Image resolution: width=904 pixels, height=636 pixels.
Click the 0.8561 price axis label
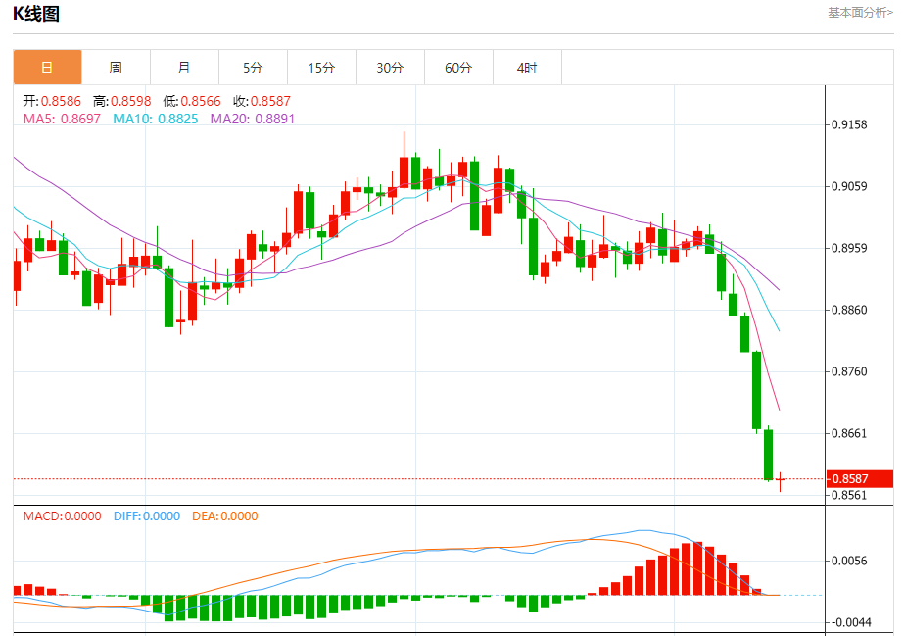coord(849,495)
